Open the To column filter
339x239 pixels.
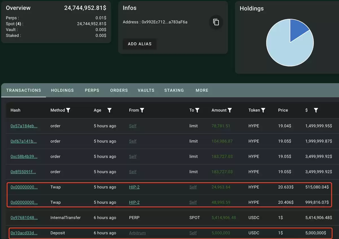(x=197, y=110)
